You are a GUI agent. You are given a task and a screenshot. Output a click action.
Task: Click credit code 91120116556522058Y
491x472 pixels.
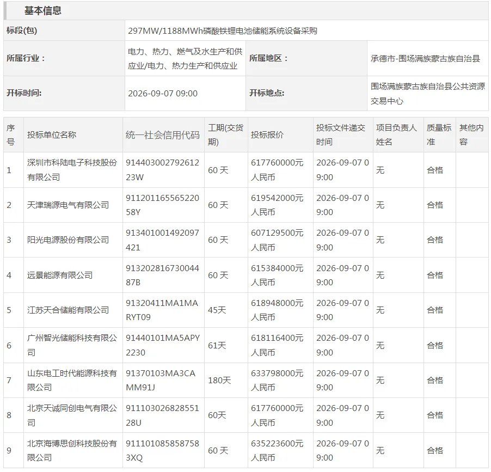coord(163,205)
